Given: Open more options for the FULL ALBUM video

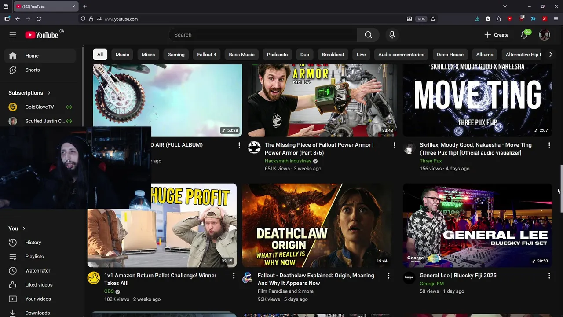Looking at the screenshot, I should click(239, 145).
